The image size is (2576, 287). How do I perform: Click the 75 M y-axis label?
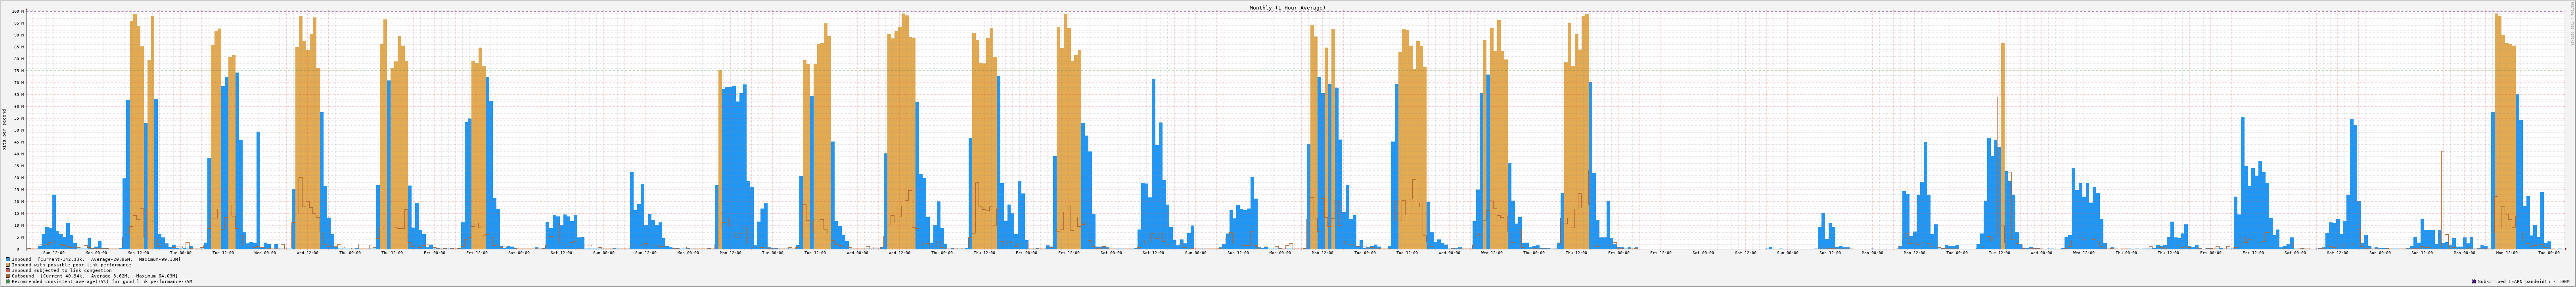(17, 71)
